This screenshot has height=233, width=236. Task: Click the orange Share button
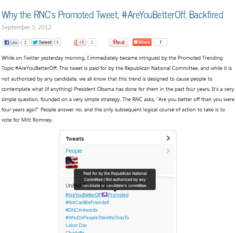(142, 42)
